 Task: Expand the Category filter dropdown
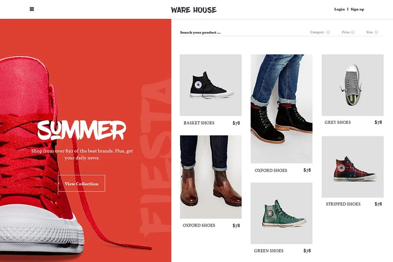[320, 32]
